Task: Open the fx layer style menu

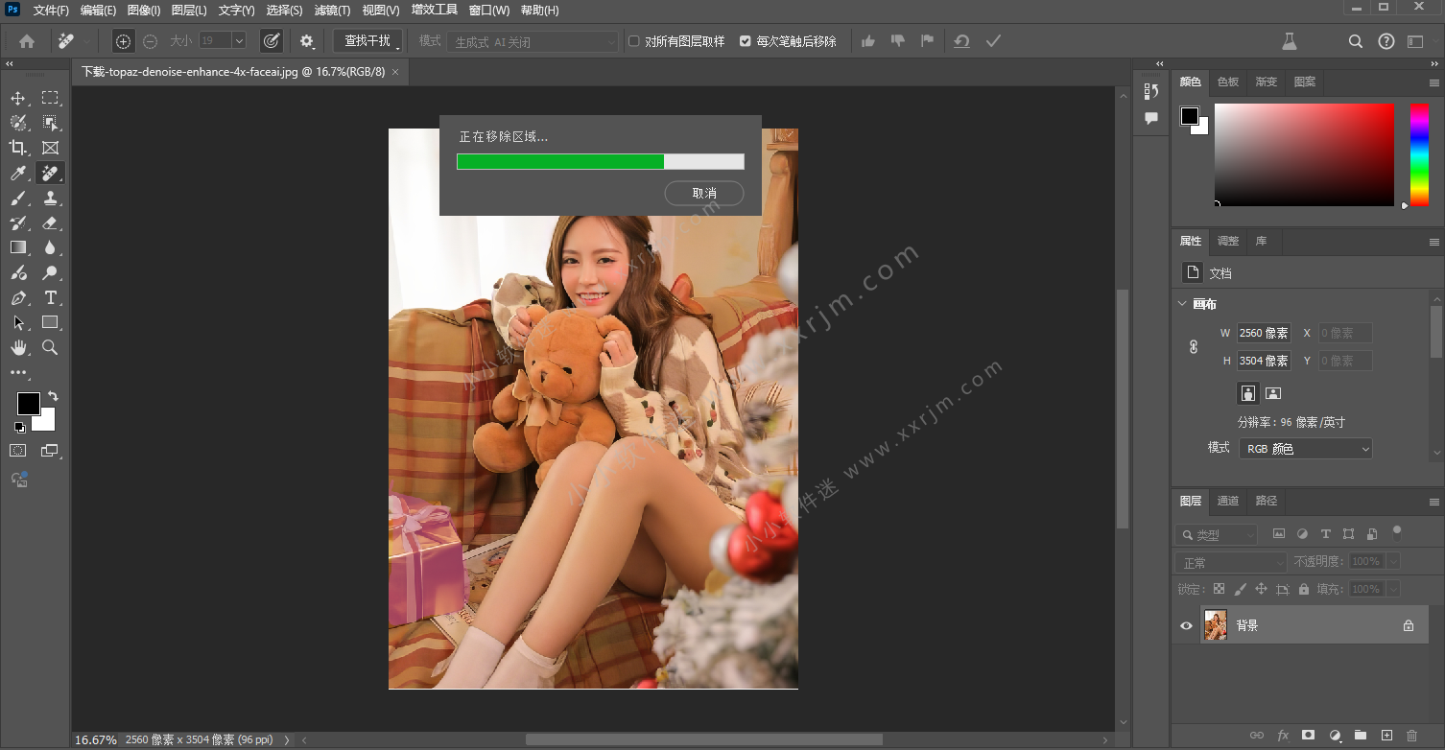Action: tap(1283, 736)
